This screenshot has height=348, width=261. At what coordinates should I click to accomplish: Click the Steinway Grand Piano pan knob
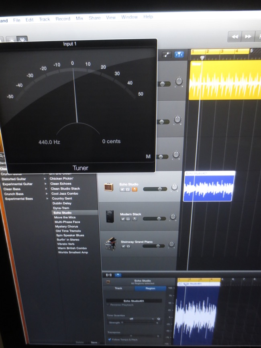(171, 244)
